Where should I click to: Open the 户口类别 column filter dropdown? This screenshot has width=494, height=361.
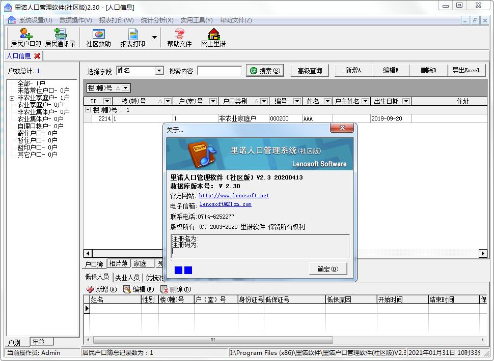[264, 101]
